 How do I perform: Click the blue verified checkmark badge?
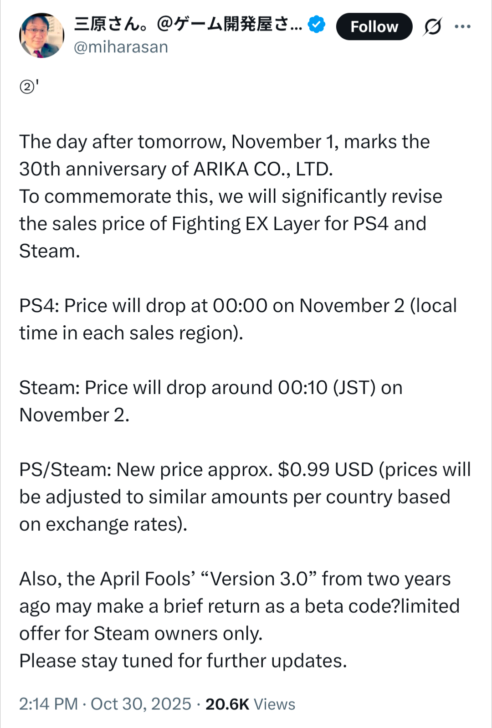(x=317, y=25)
